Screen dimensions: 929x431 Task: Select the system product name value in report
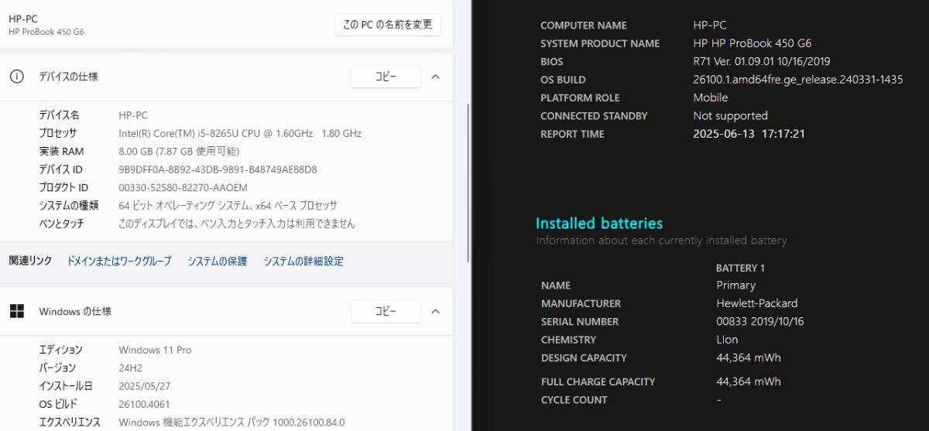tap(752, 43)
